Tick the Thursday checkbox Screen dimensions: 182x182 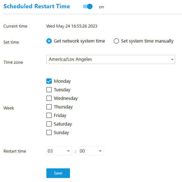tap(49, 107)
